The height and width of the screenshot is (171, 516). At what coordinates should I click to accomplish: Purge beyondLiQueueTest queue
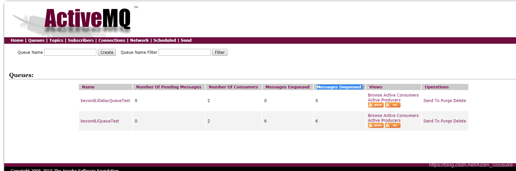(x=446, y=121)
